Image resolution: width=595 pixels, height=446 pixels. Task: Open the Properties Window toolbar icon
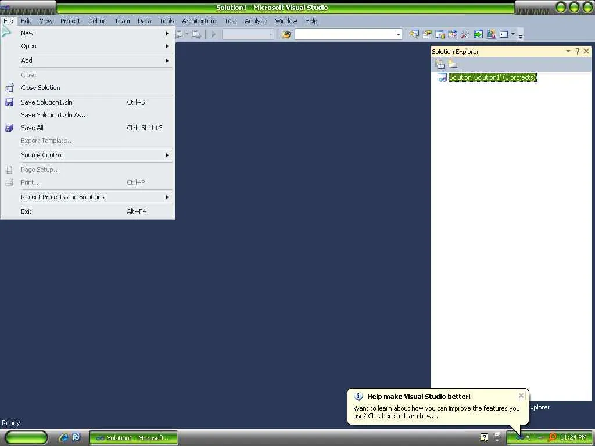coord(427,34)
